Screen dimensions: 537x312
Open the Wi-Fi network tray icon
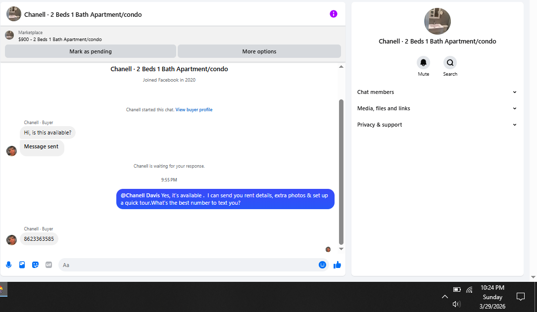click(469, 290)
